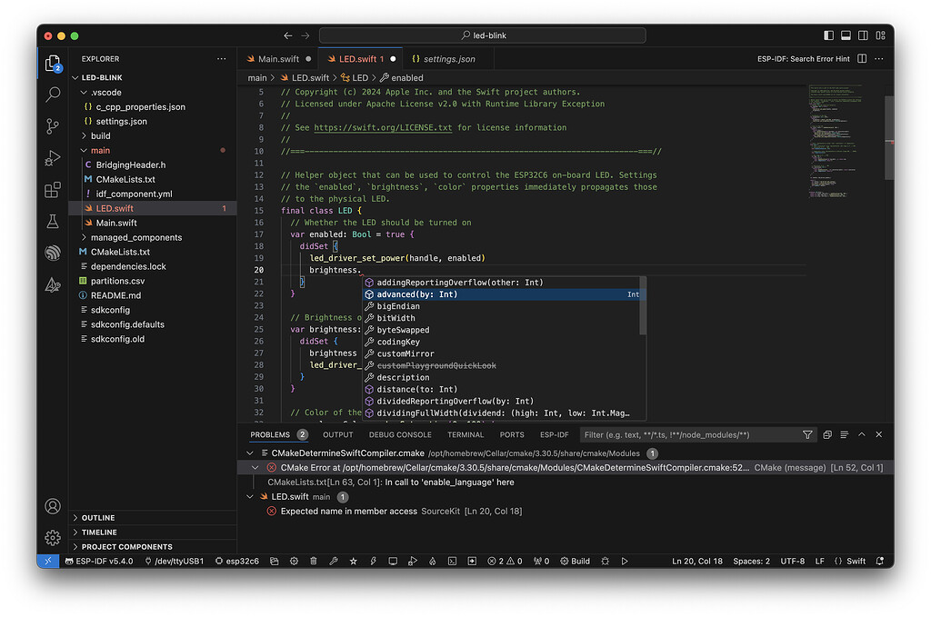Image resolution: width=931 pixels, height=617 pixels.
Task: Toggle the bottom panel visibility
Action: 846,35
